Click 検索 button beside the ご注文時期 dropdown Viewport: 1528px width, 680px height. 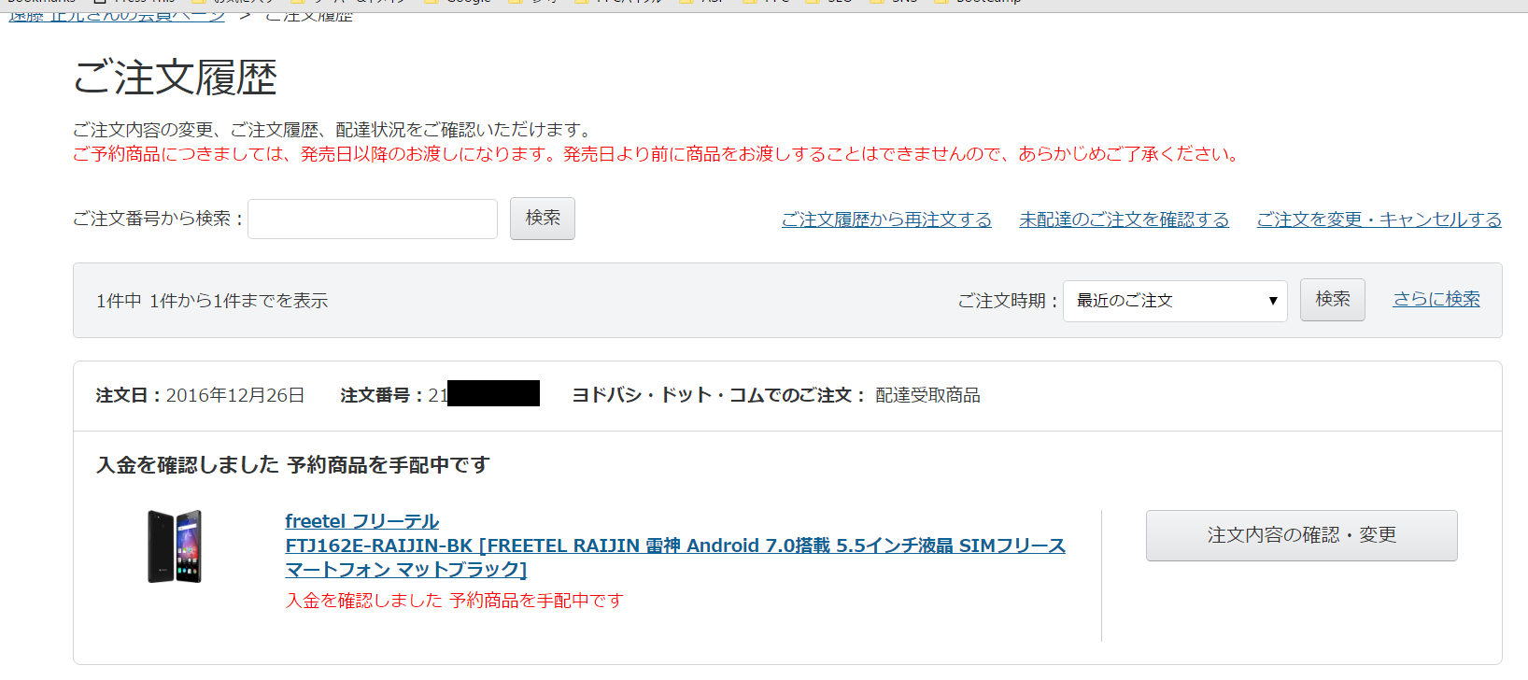(x=1333, y=300)
